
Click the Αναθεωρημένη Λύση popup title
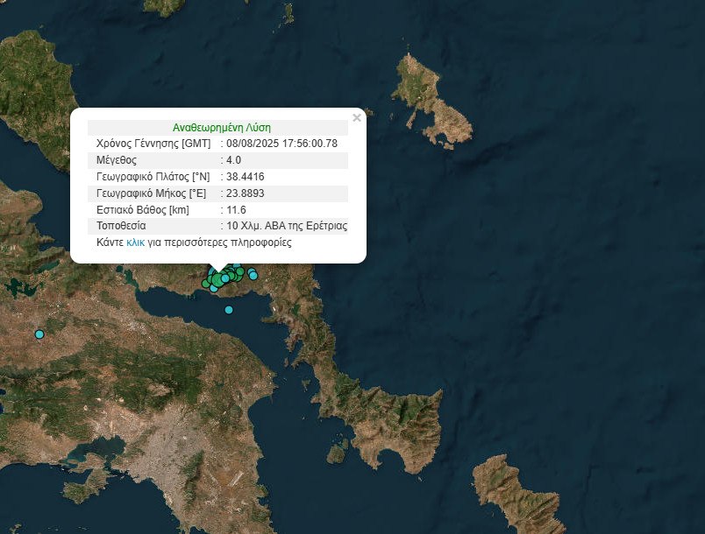[217, 127]
